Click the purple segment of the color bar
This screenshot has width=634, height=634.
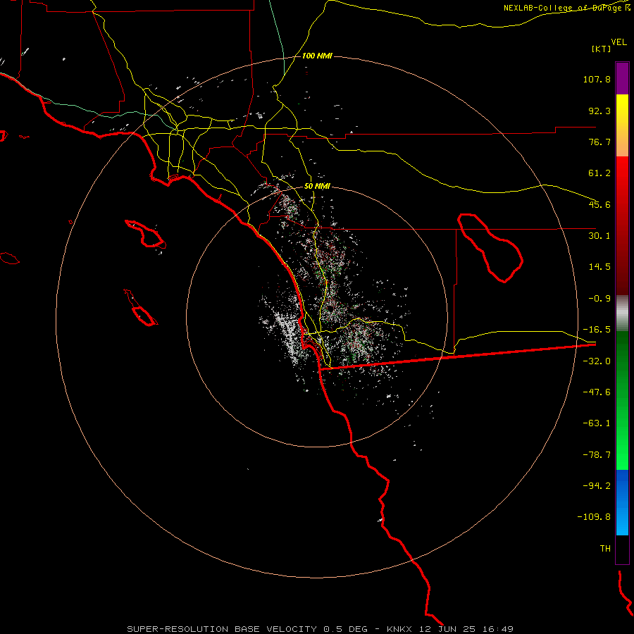click(622, 78)
